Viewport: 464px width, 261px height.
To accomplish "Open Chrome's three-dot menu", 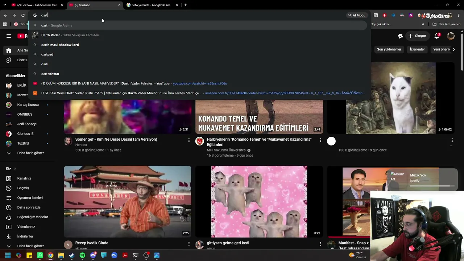I will (x=459, y=15).
